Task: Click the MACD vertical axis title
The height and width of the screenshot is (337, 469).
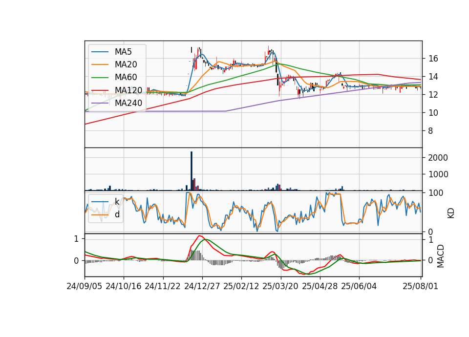Action: (x=441, y=256)
